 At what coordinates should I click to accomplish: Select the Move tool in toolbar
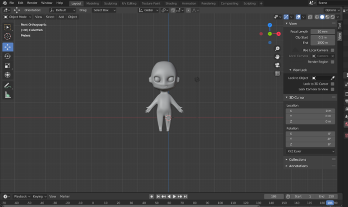(8, 47)
